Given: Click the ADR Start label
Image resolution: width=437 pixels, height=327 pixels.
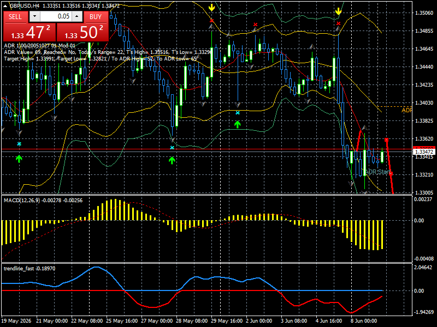Looking at the screenshot, I should point(377,172).
